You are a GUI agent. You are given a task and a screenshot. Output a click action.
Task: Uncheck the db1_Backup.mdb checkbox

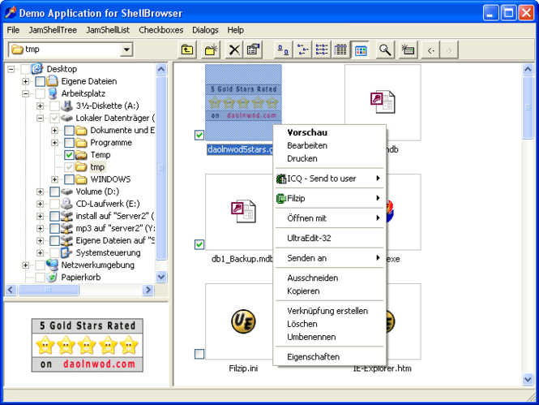(199, 244)
